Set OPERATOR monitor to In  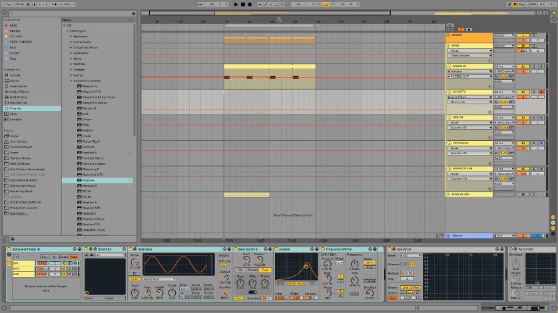(497, 153)
